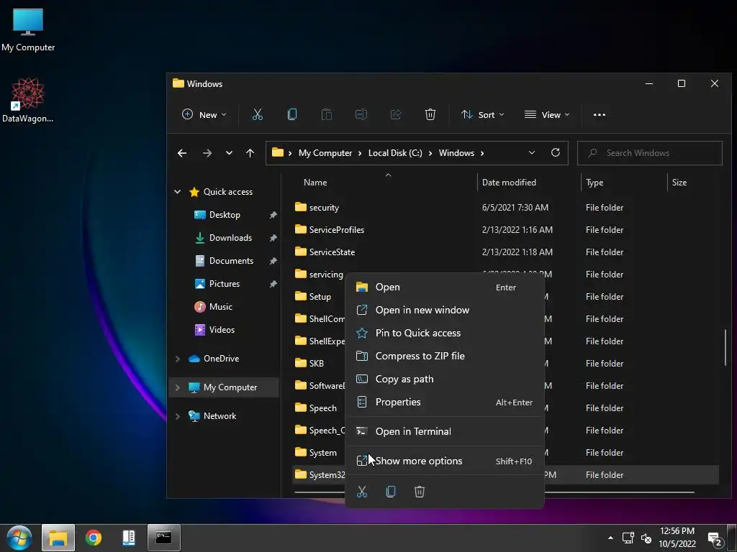The width and height of the screenshot is (737, 552).
Task: Click the Start orb on taskbar
Action: coord(19,538)
